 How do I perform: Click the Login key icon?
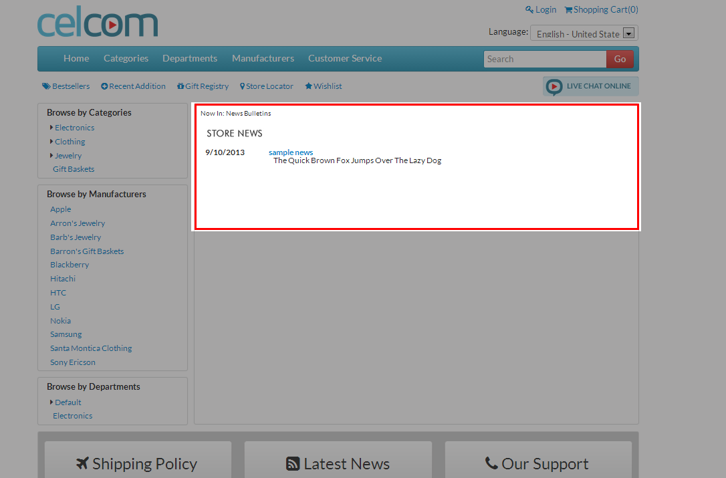pyautogui.click(x=529, y=9)
